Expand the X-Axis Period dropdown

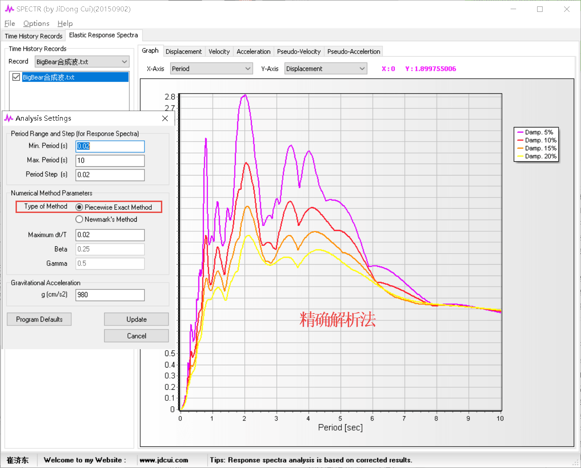pyautogui.click(x=212, y=69)
